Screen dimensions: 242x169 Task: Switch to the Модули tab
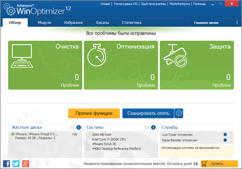[44, 23]
